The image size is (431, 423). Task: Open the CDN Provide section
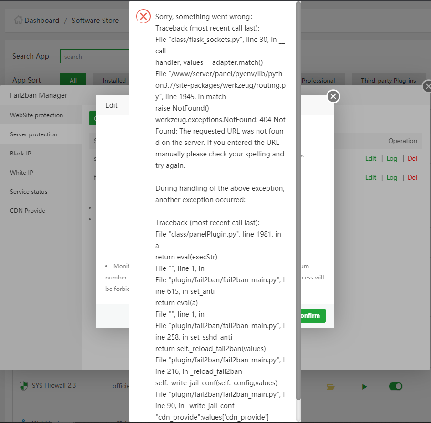[x=41, y=210]
